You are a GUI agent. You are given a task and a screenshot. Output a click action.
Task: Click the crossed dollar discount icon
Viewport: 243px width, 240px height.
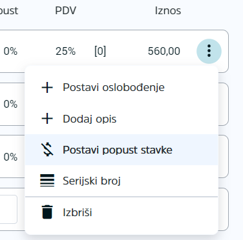pyautogui.click(x=47, y=150)
